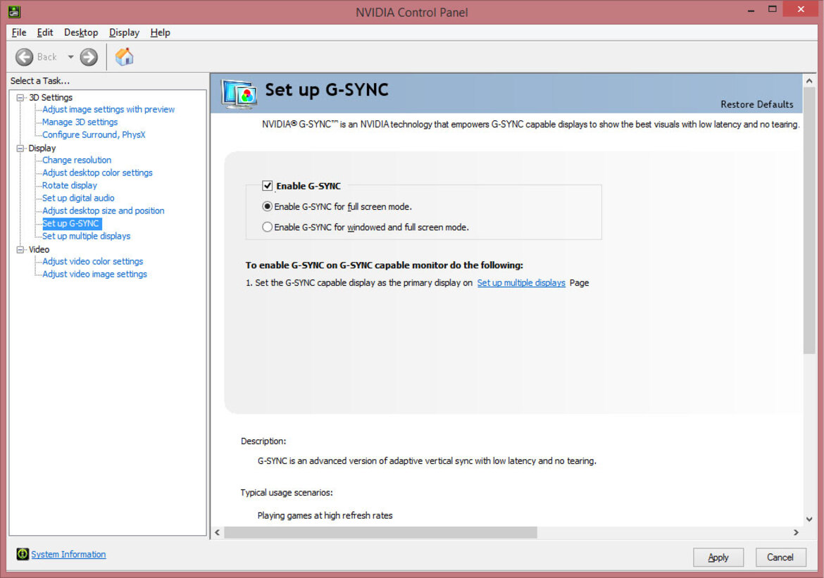824x578 pixels.
Task: Click the Video tree label
Action: tap(39, 249)
